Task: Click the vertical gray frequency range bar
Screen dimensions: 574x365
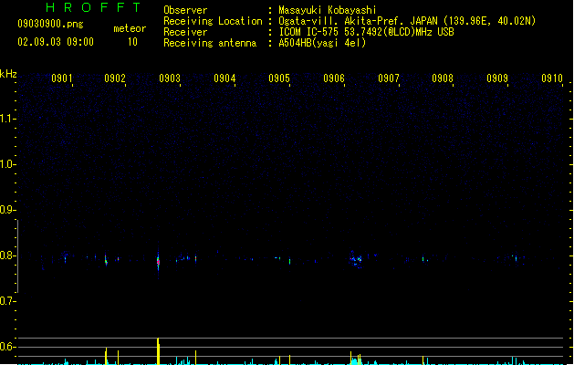Action: click(x=17, y=255)
